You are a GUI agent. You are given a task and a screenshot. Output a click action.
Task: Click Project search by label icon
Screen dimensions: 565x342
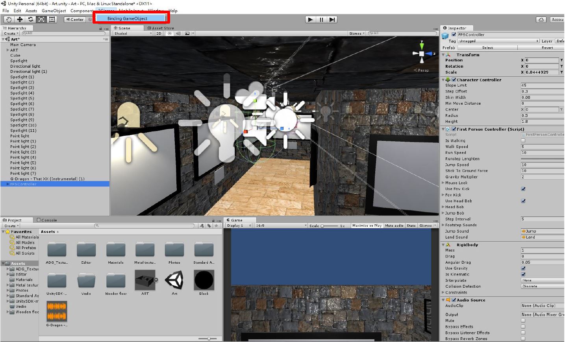click(x=209, y=226)
